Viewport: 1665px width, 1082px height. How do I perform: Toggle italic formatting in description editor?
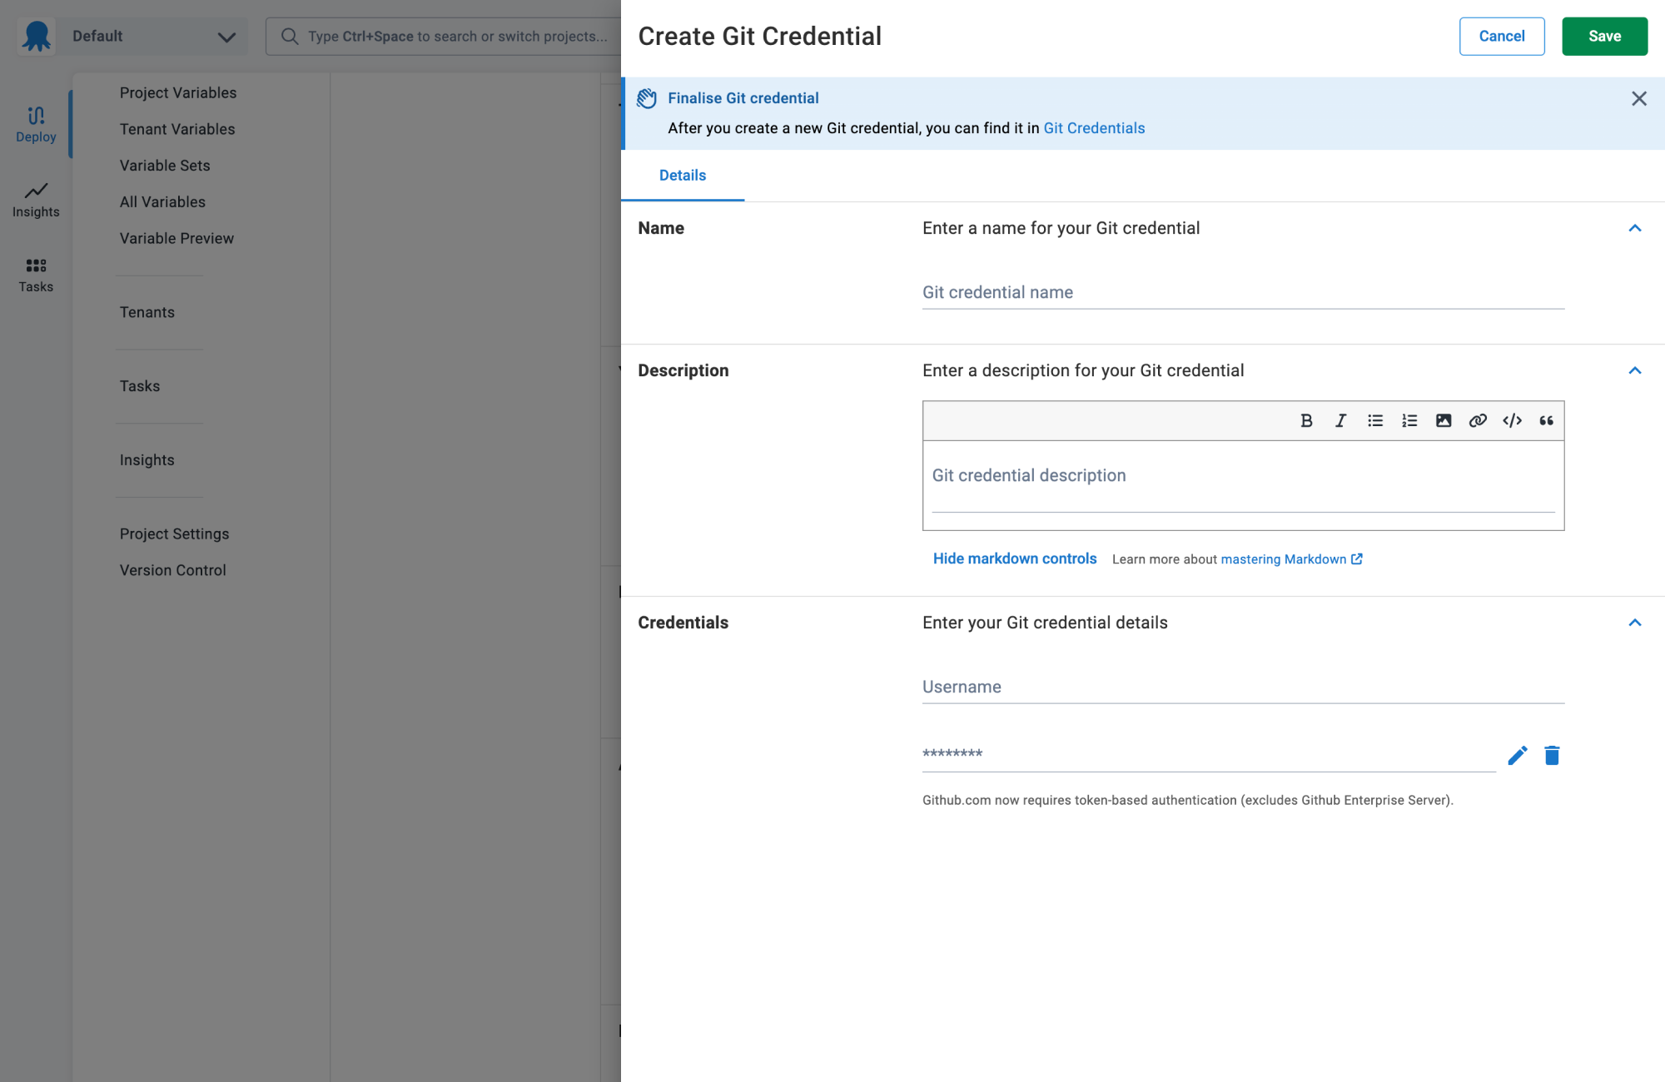[1340, 420]
